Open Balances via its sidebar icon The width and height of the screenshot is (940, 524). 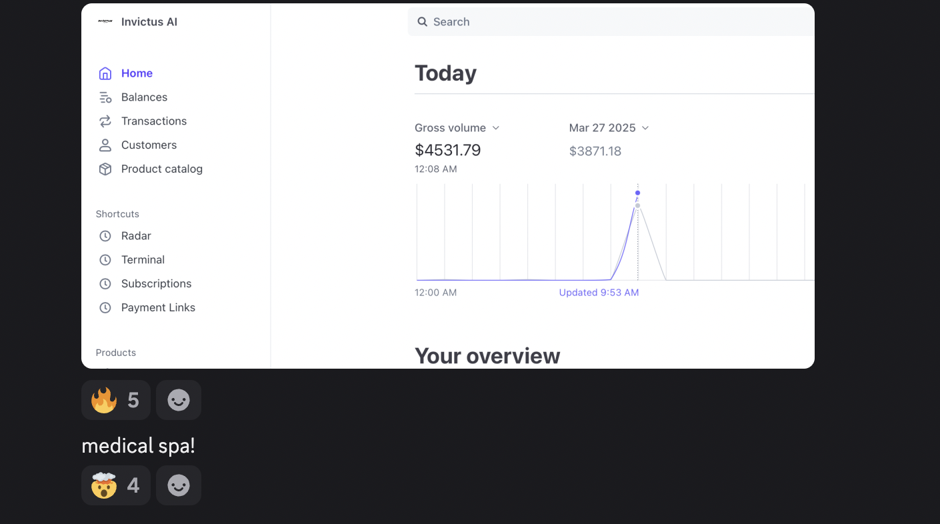105,97
